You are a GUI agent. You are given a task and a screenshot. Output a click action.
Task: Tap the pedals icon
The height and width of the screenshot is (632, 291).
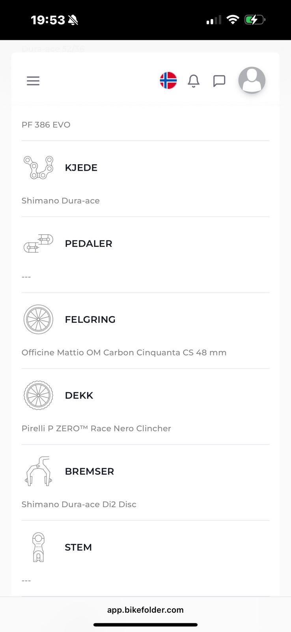(x=38, y=243)
